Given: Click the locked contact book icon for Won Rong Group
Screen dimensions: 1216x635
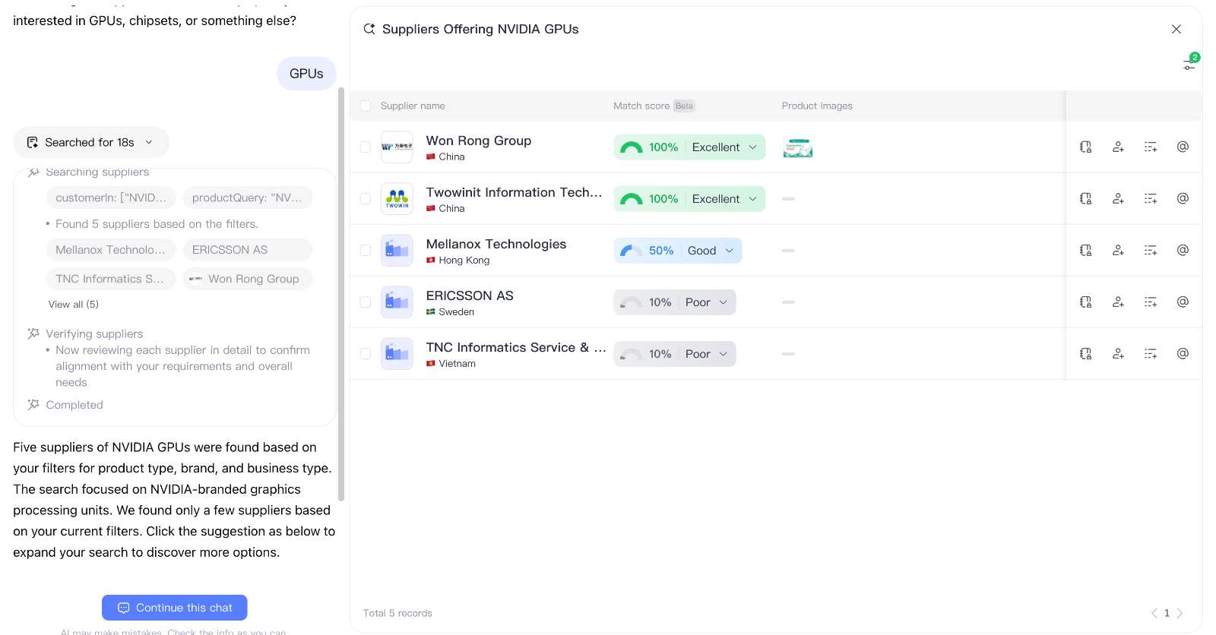Looking at the screenshot, I should (1085, 147).
